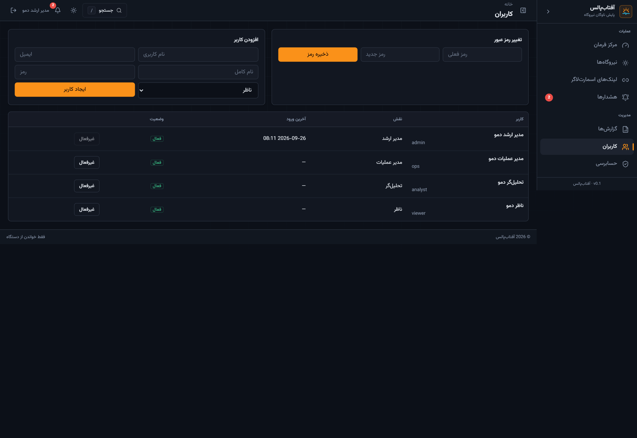Viewport: 637px width, 438px height.
Task: Open هشدارها in the sidebar
Action: [587, 97]
